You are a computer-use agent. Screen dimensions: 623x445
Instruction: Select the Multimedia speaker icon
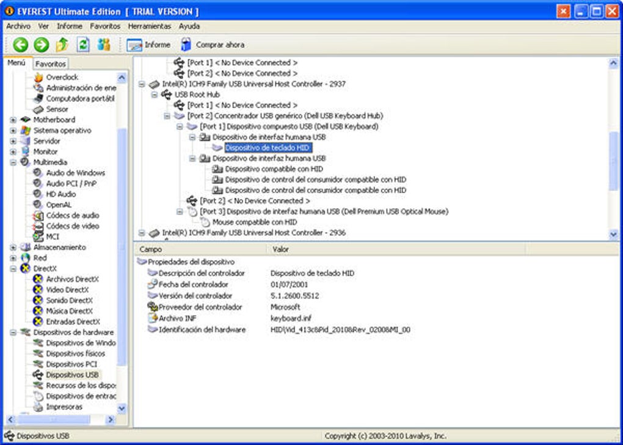25,162
